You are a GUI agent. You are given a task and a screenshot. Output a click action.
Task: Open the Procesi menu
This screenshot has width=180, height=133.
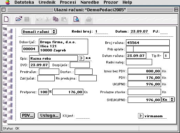68,2
